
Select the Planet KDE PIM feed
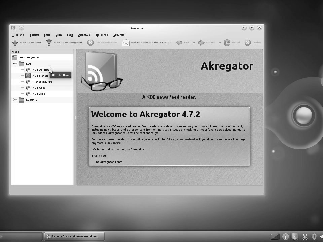pyautogui.click(x=42, y=82)
